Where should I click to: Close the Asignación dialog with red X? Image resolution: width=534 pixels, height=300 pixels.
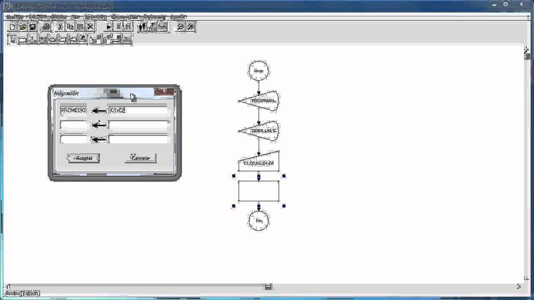pyautogui.click(x=164, y=92)
